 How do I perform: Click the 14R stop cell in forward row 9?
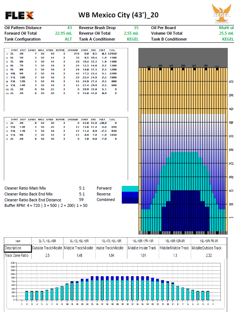tap(23, 86)
